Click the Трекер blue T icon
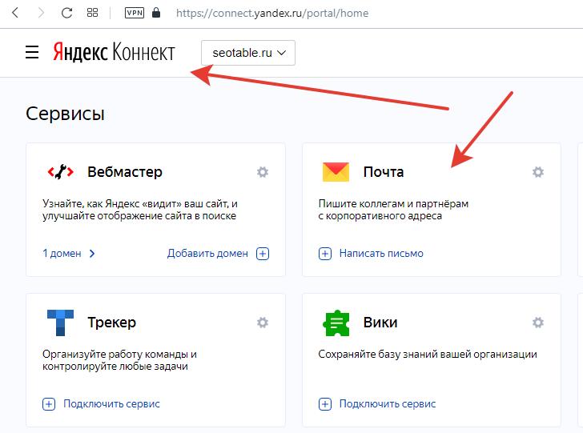583x433 pixels. (x=60, y=323)
